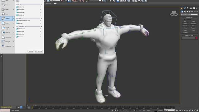Image resolution: width=199 pixels, height=112 pixels.
Task: Choose Reset from application menu
Action: [x=7, y=5]
